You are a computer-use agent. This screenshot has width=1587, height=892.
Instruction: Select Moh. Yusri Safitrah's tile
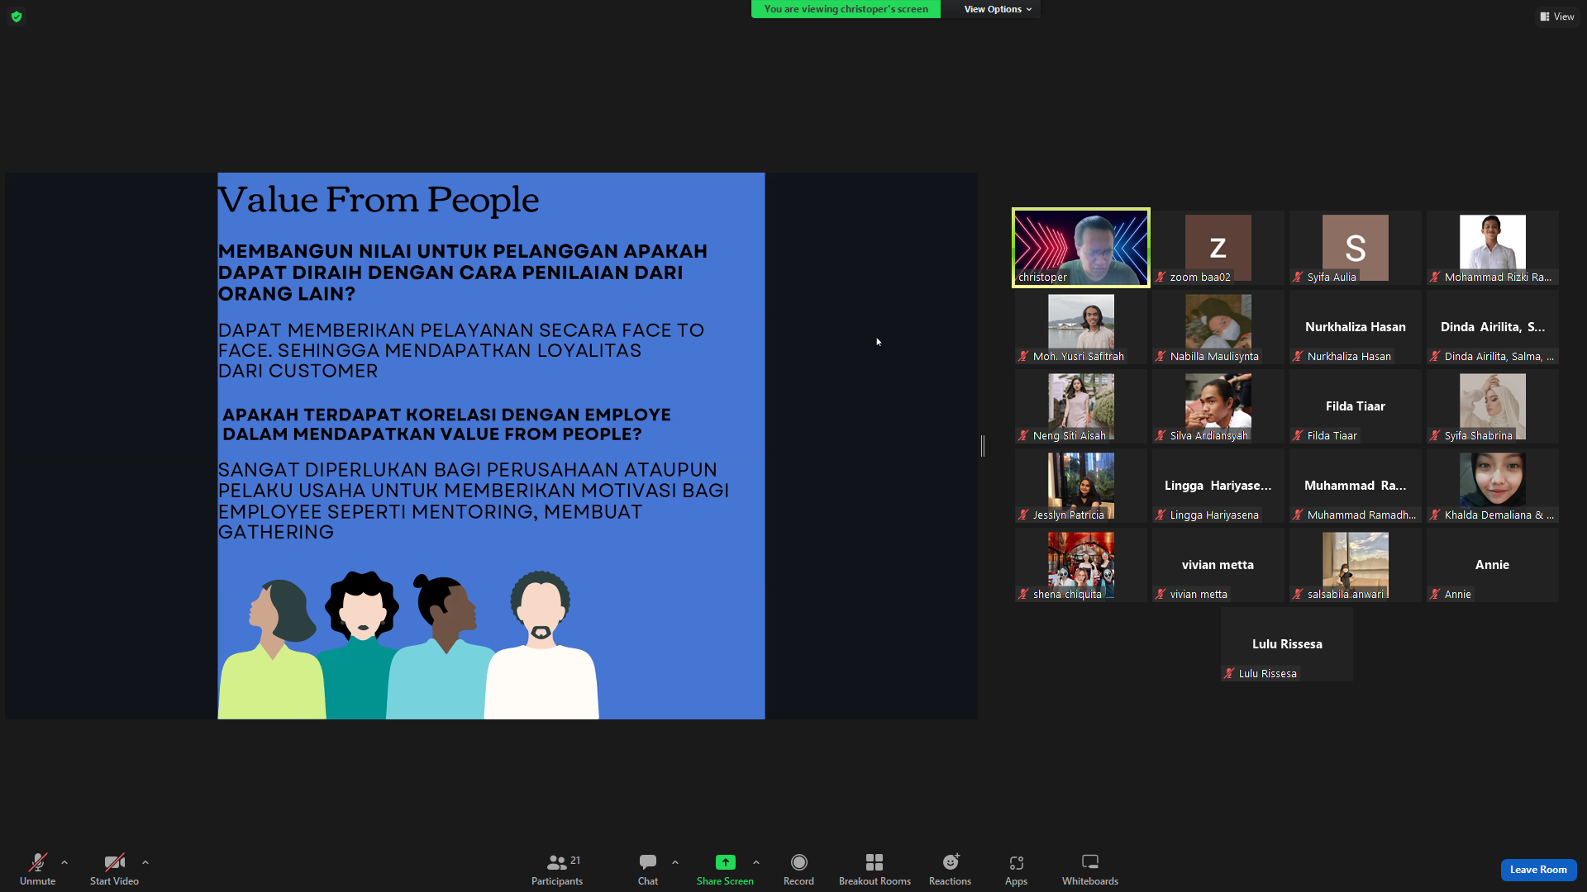tap(1081, 327)
